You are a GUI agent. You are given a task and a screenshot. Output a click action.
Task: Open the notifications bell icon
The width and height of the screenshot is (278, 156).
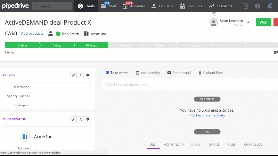point(270,6)
